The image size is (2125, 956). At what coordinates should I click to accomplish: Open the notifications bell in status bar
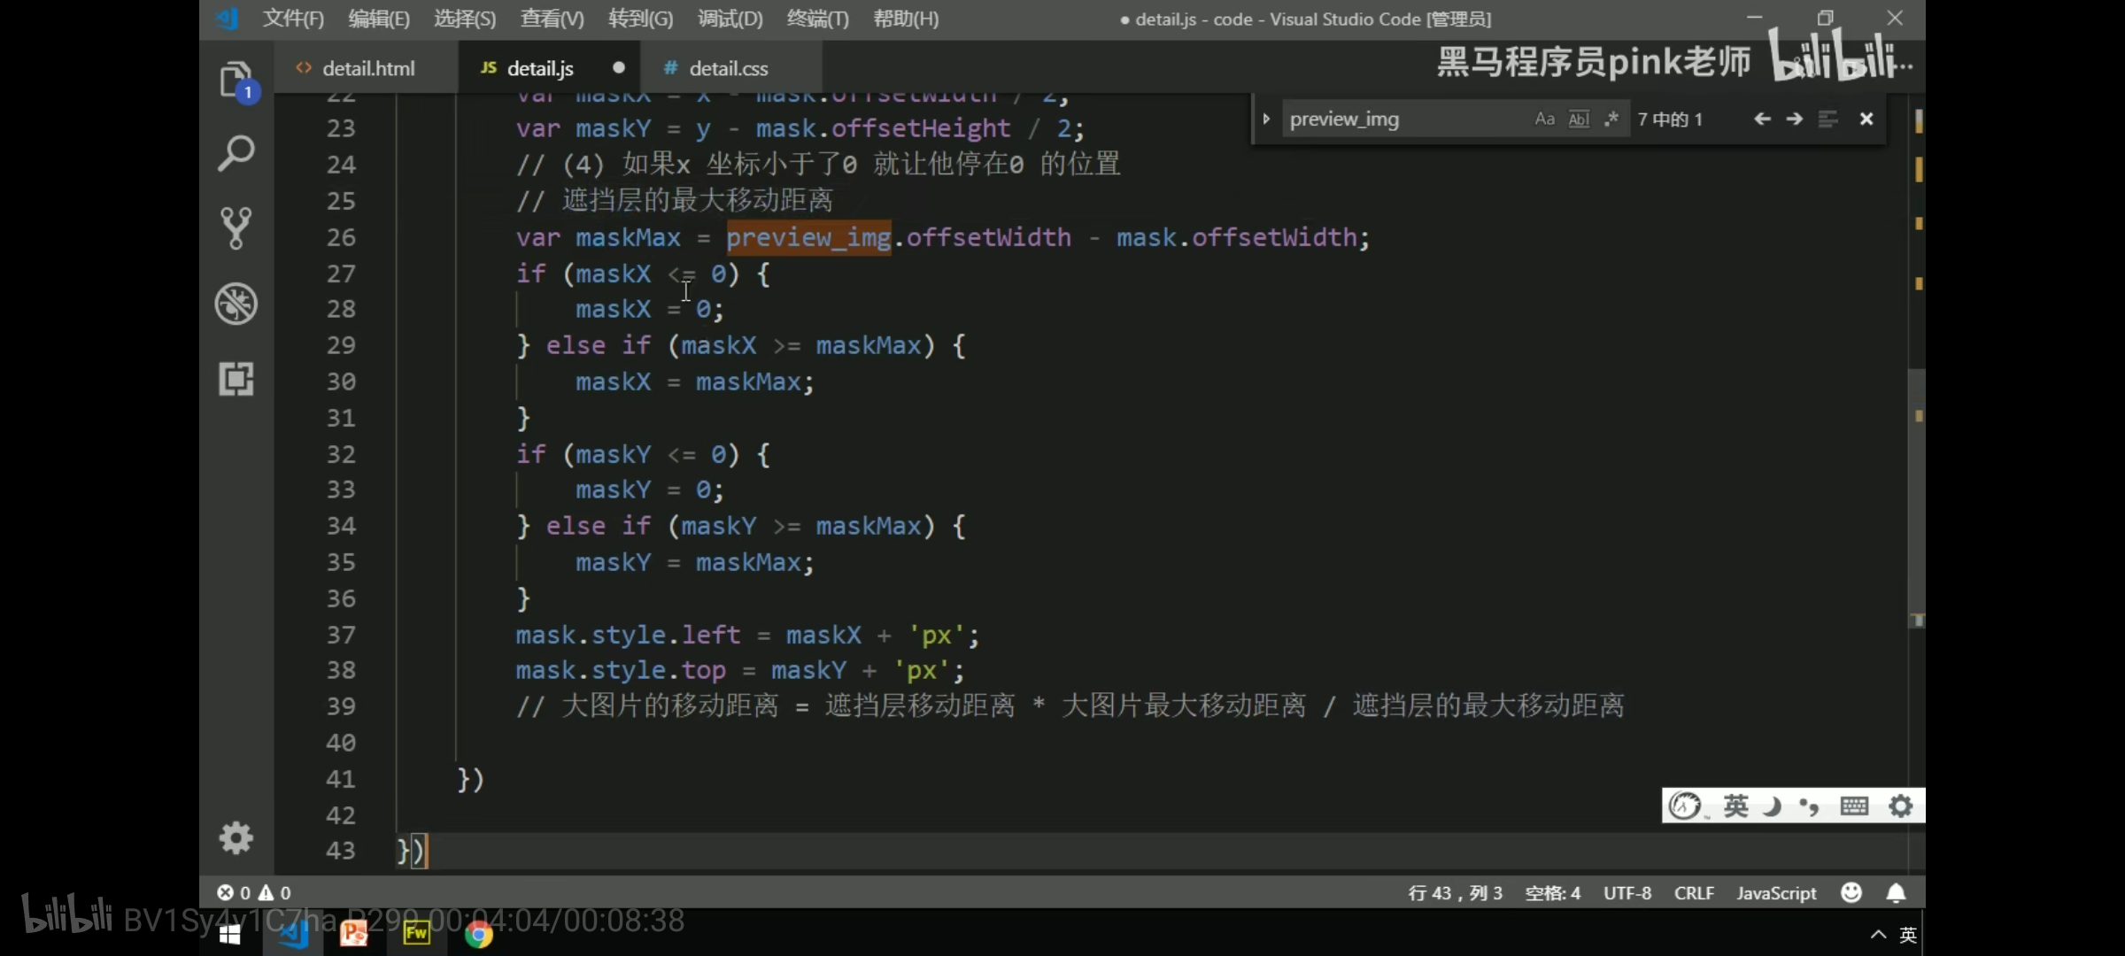click(1896, 892)
